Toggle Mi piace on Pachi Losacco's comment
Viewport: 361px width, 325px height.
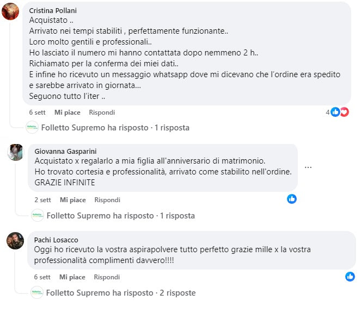coord(72,277)
